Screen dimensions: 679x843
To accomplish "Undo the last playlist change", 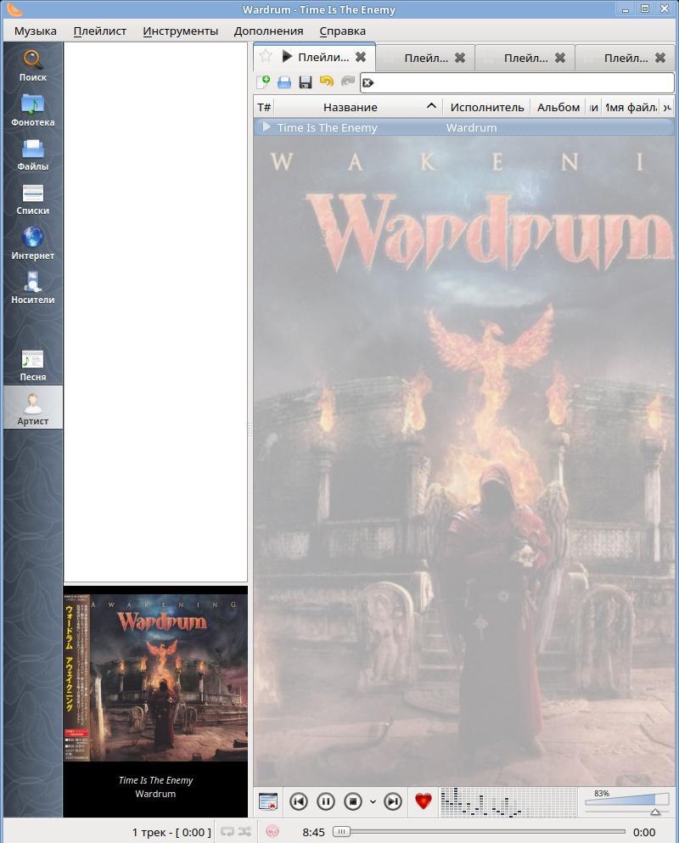I will pos(326,81).
